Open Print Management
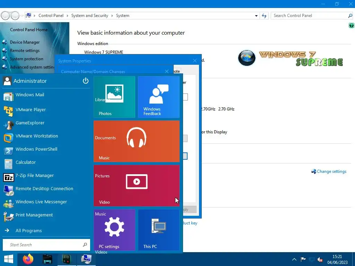 [34, 215]
